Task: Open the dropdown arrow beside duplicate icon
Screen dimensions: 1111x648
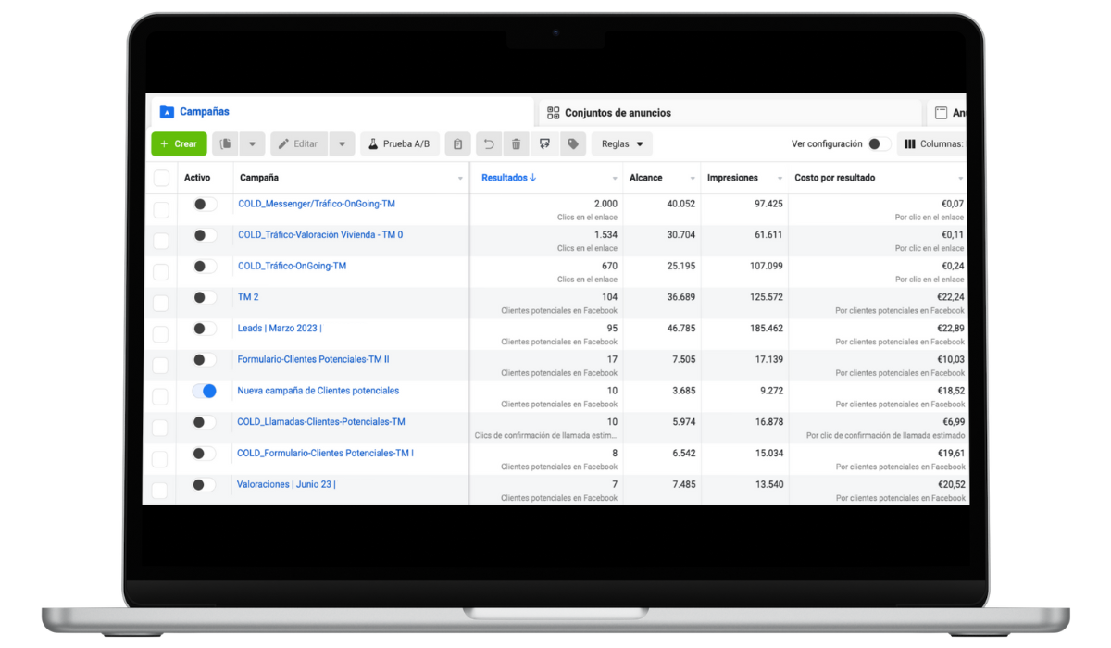Action: pos(252,144)
